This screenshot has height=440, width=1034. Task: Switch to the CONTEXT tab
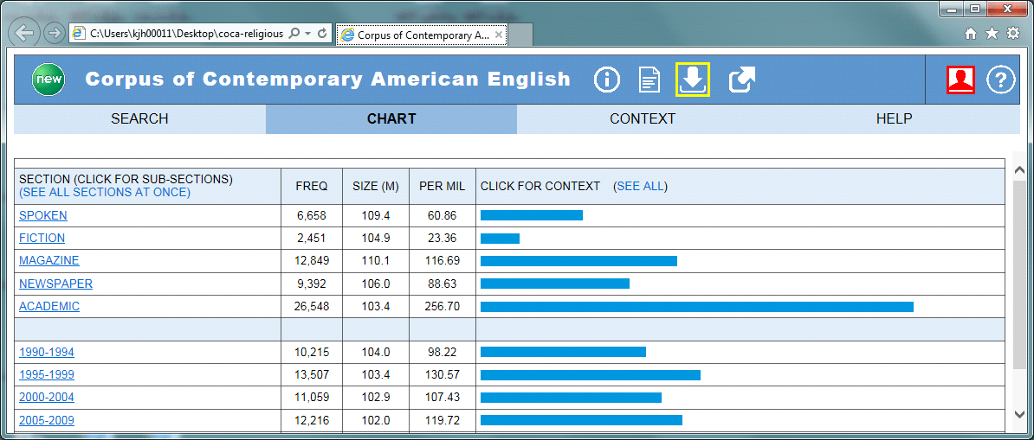click(x=642, y=119)
